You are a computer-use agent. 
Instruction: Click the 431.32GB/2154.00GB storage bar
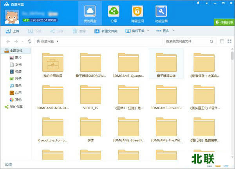pyautogui.click(x=40, y=20)
